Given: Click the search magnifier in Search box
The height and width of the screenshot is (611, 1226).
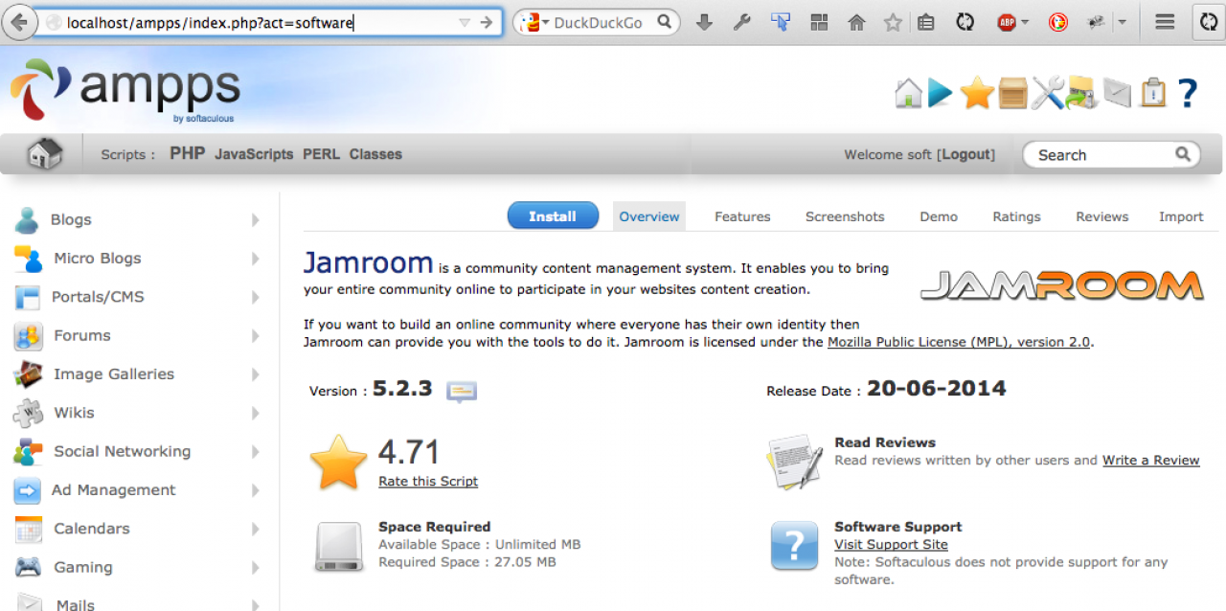Looking at the screenshot, I should (x=1183, y=153).
